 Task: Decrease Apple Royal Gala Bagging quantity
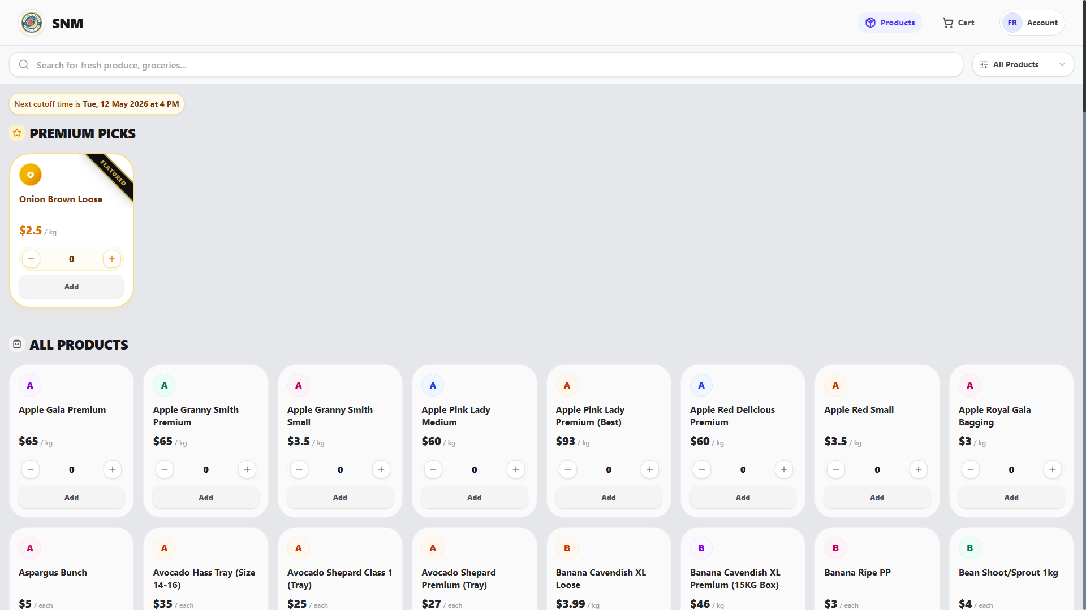(x=971, y=469)
